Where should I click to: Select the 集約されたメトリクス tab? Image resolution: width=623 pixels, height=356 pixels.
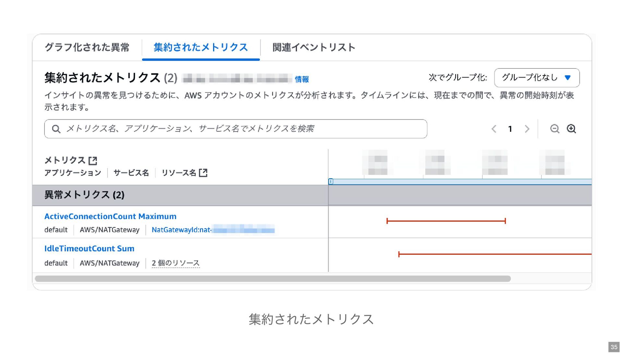[201, 47]
